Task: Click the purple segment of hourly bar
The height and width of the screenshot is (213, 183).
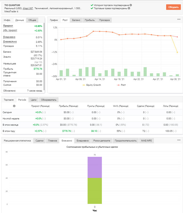Action: [x=95, y=167]
